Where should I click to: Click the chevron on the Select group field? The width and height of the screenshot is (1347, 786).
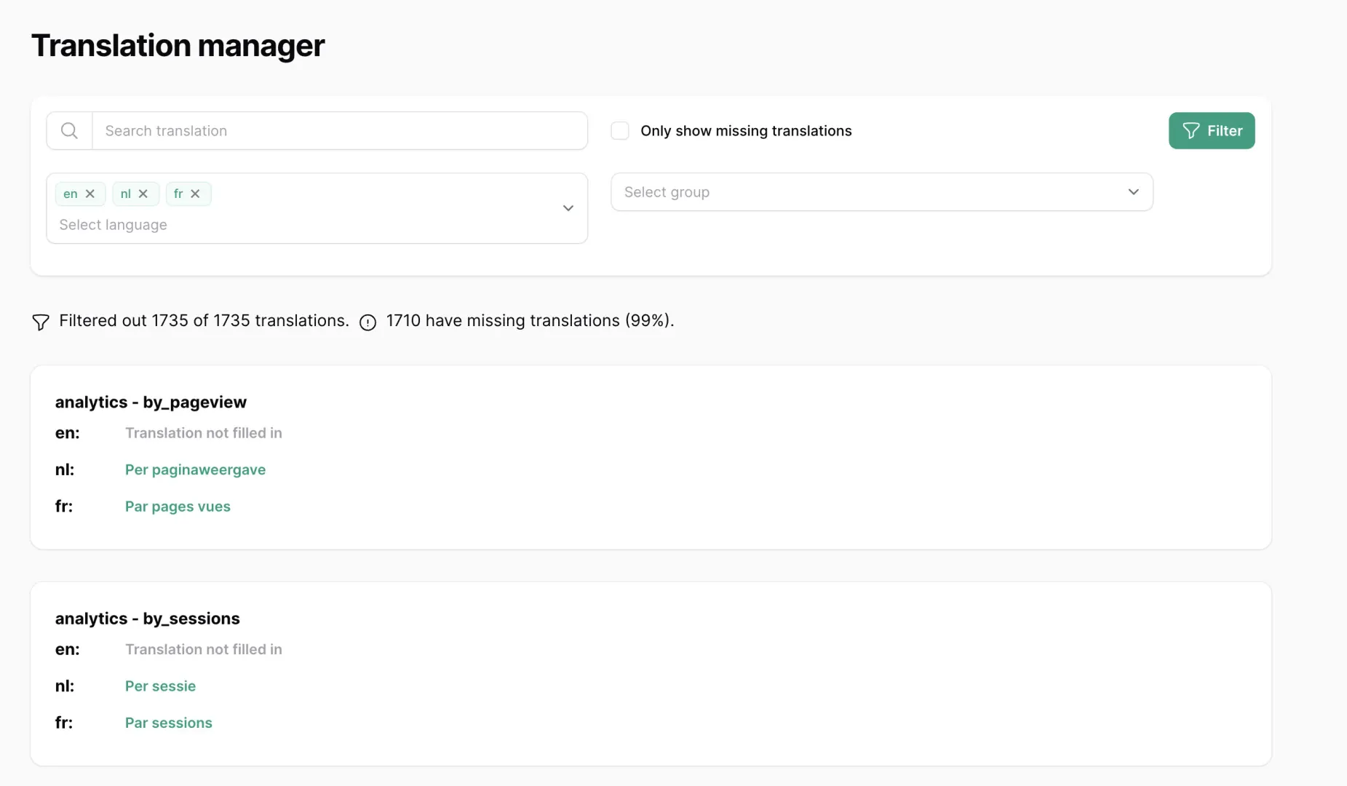click(1133, 191)
